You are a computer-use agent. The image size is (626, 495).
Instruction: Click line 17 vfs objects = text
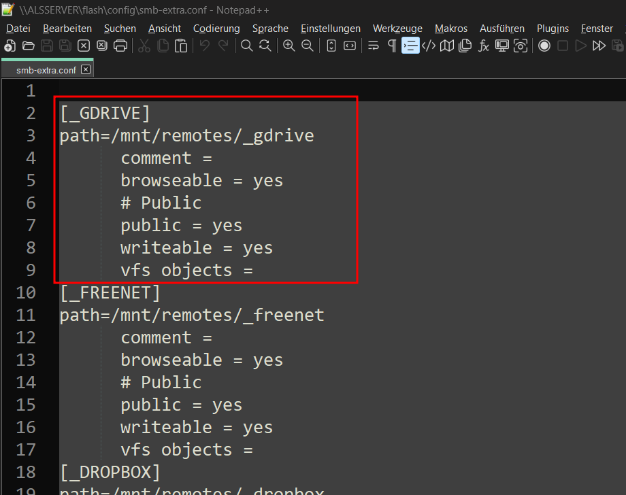pos(186,450)
